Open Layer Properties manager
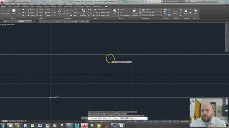The height and width of the screenshot is (128, 229). (x=83, y=12)
